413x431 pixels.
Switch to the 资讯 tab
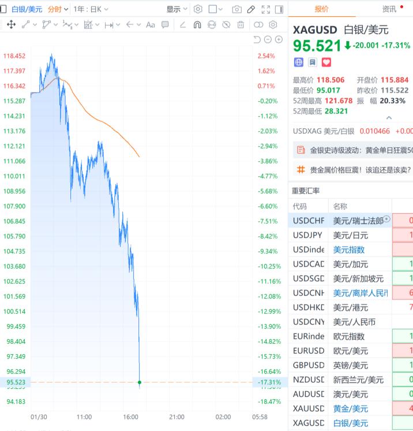[389, 9]
